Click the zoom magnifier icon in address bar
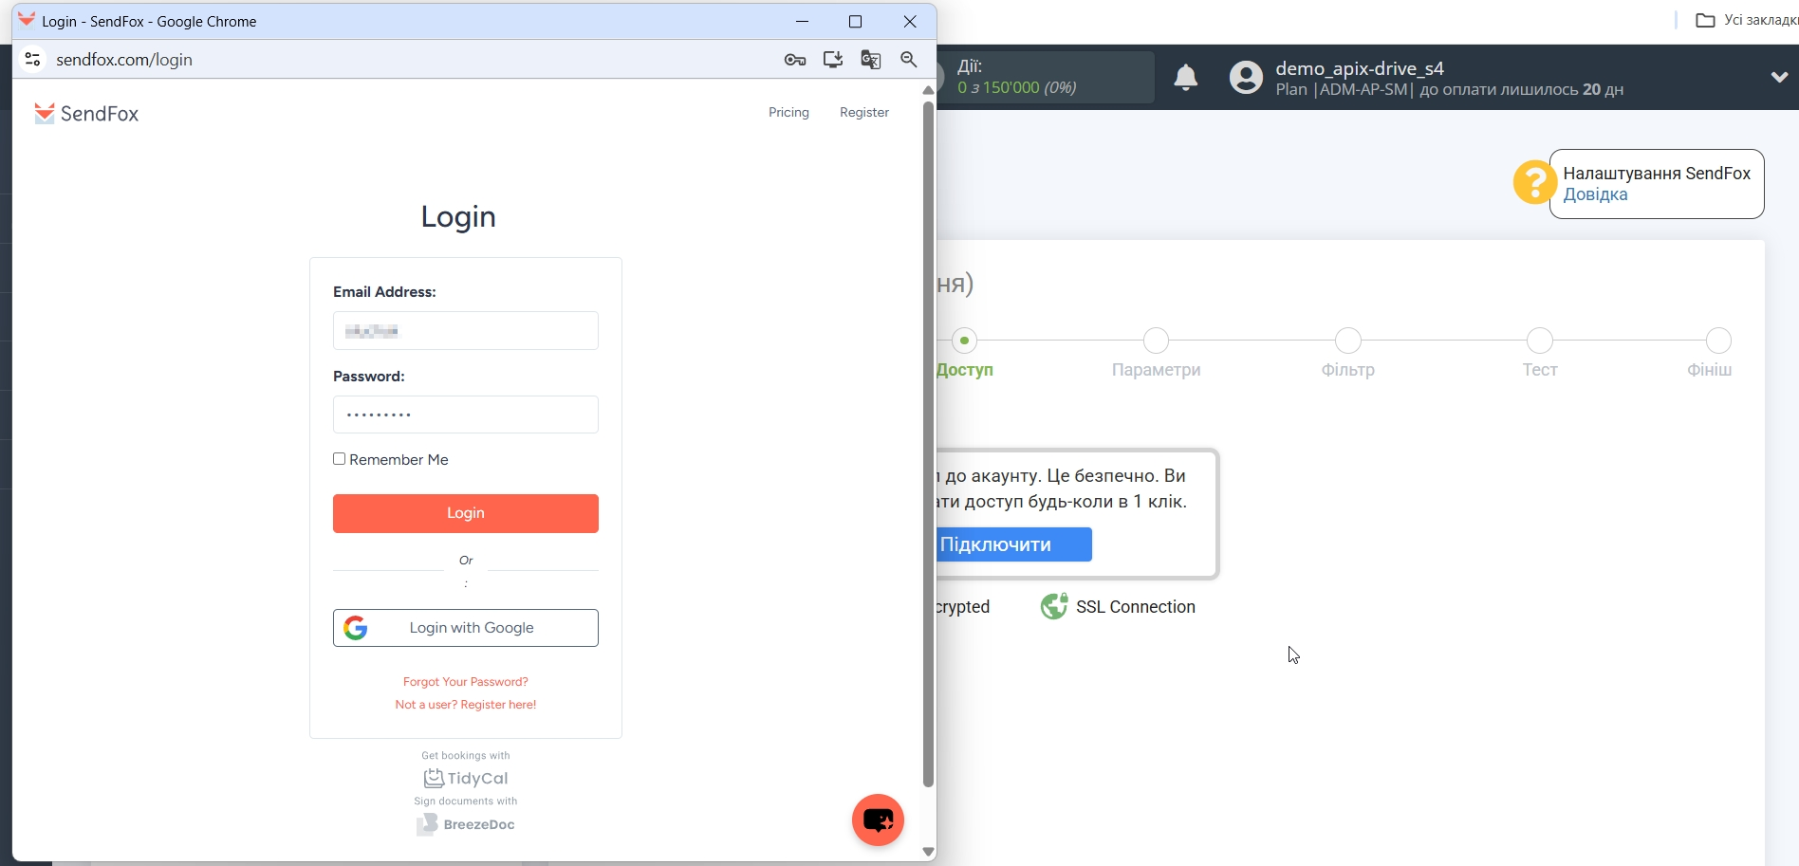The image size is (1799, 866). (x=909, y=60)
